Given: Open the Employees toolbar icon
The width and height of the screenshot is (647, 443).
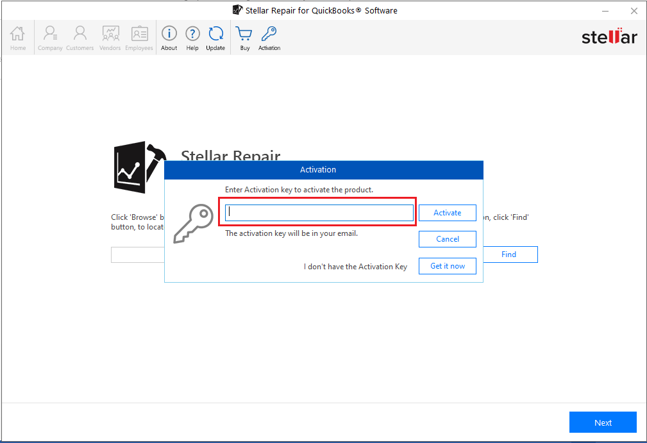Looking at the screenshot, I should (139, 38).
